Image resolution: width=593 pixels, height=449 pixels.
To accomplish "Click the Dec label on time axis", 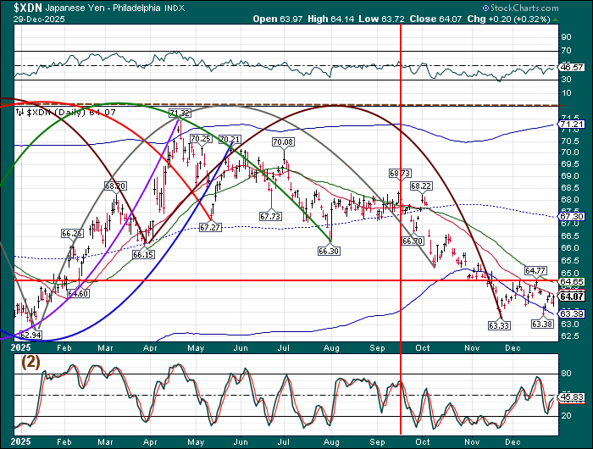I will pos(513,347).
